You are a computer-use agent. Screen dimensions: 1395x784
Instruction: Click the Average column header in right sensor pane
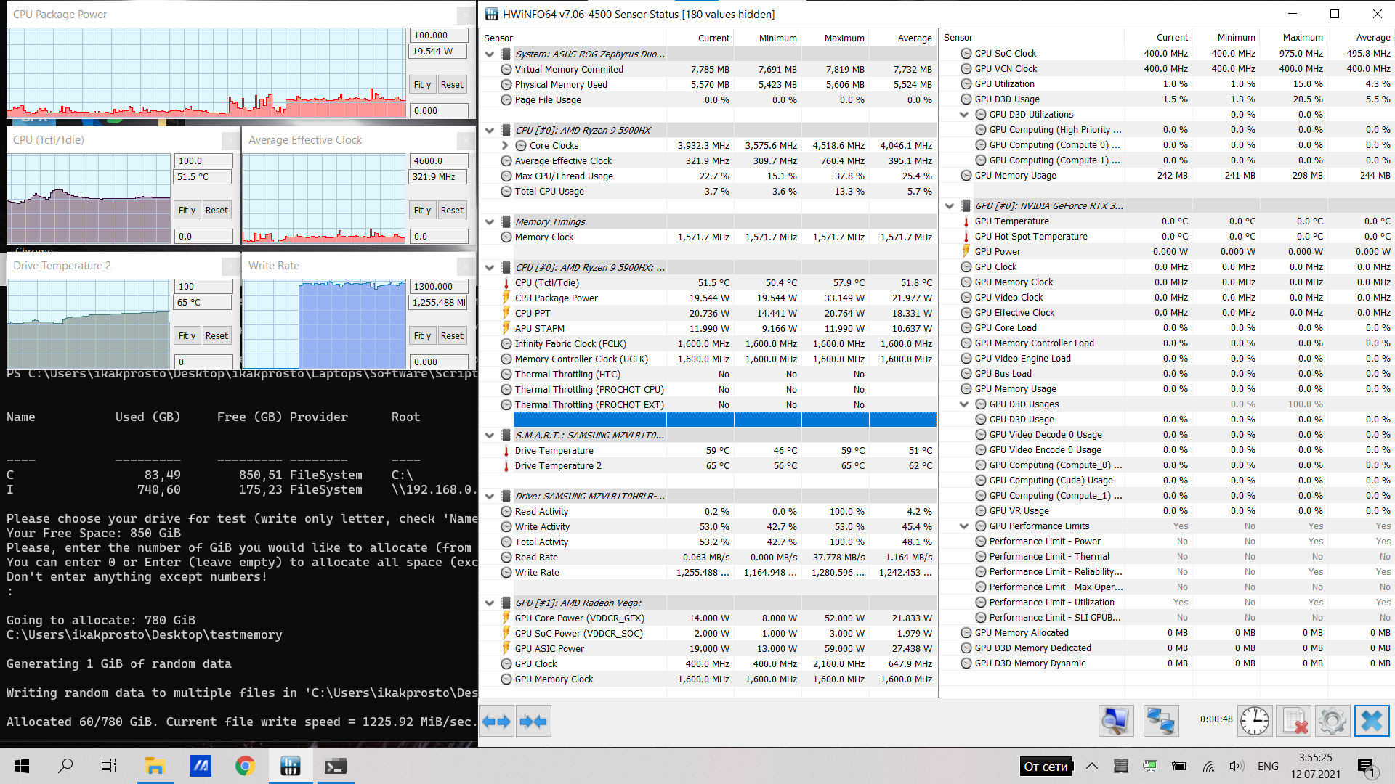coord(1362,38)
